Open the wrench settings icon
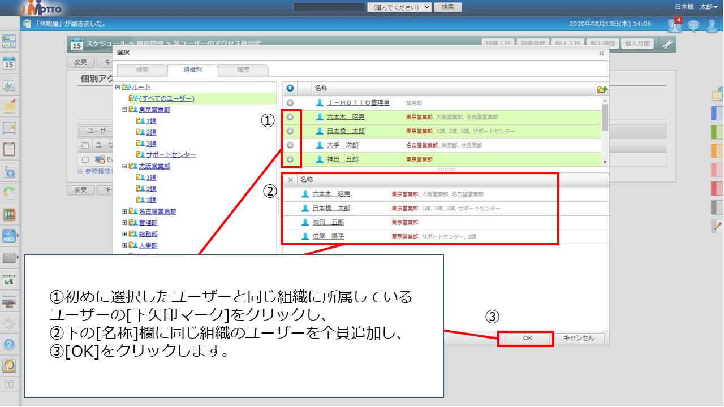724x407 pixels. (668, 44)
